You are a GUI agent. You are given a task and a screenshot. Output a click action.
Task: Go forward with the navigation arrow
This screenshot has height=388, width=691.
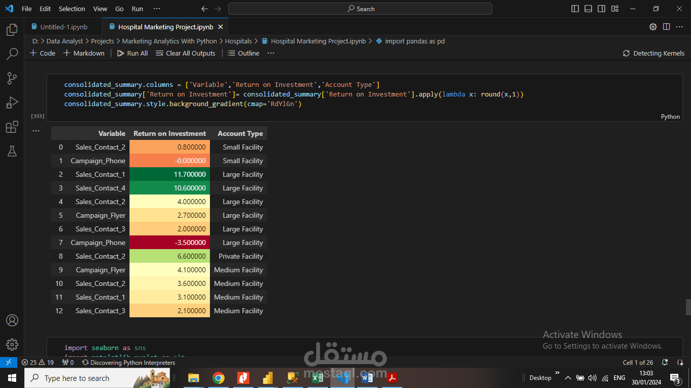(218, 9)
